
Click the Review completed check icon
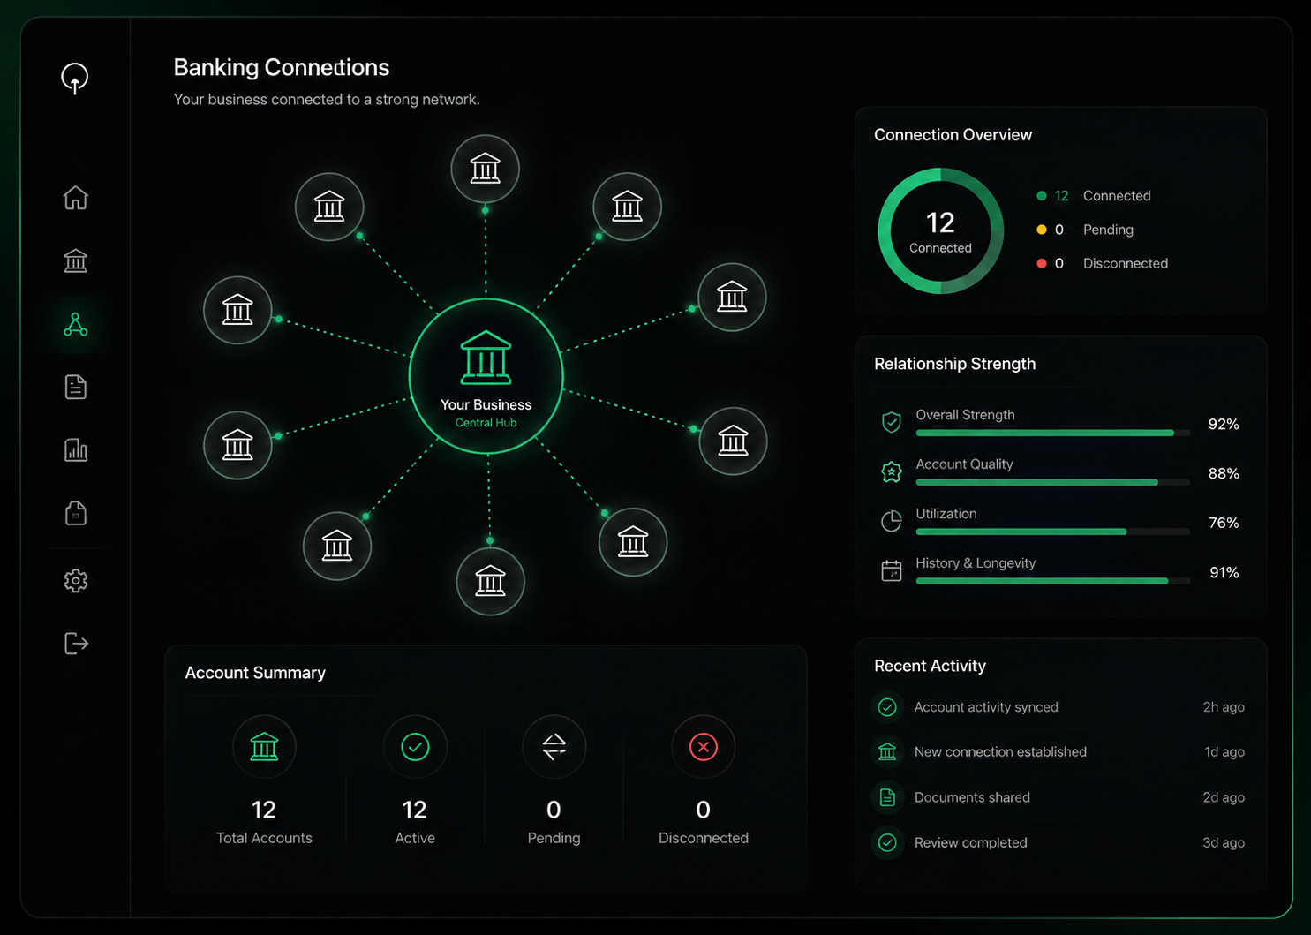click(x=887, y=842)
